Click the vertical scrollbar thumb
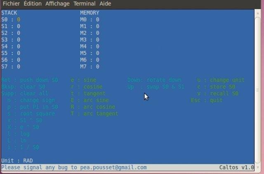The image size is (264, 174). 257,90
